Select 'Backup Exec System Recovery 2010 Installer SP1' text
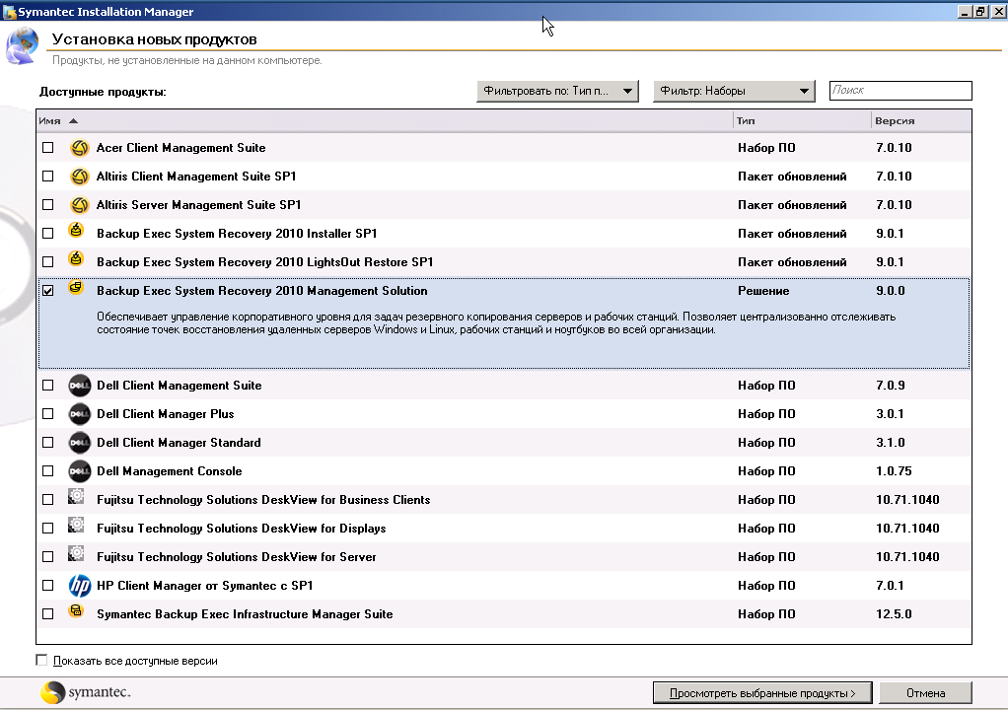 click(237, 234)
